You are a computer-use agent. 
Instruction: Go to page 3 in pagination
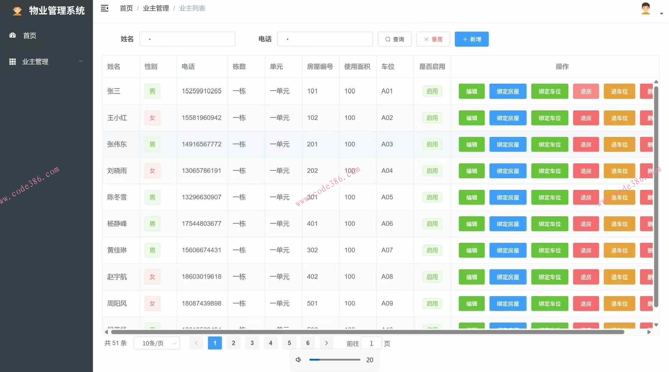pos(252,343)
